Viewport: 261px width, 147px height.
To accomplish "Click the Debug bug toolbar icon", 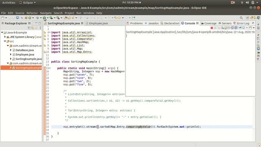I will tap(38, 18).
